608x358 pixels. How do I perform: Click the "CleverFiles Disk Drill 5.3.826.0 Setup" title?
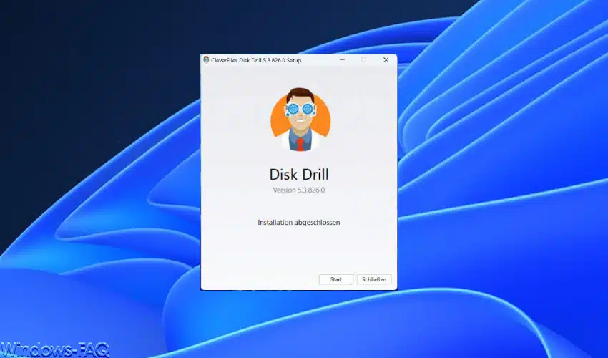click(x=256, y=60)
